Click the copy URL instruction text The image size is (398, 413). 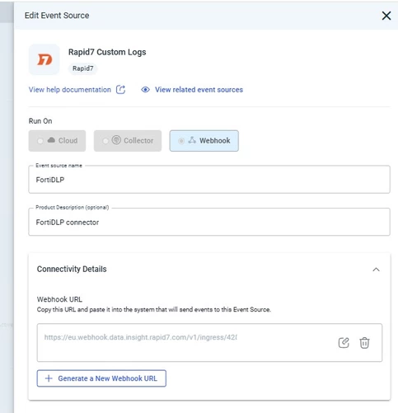point(154,310)
